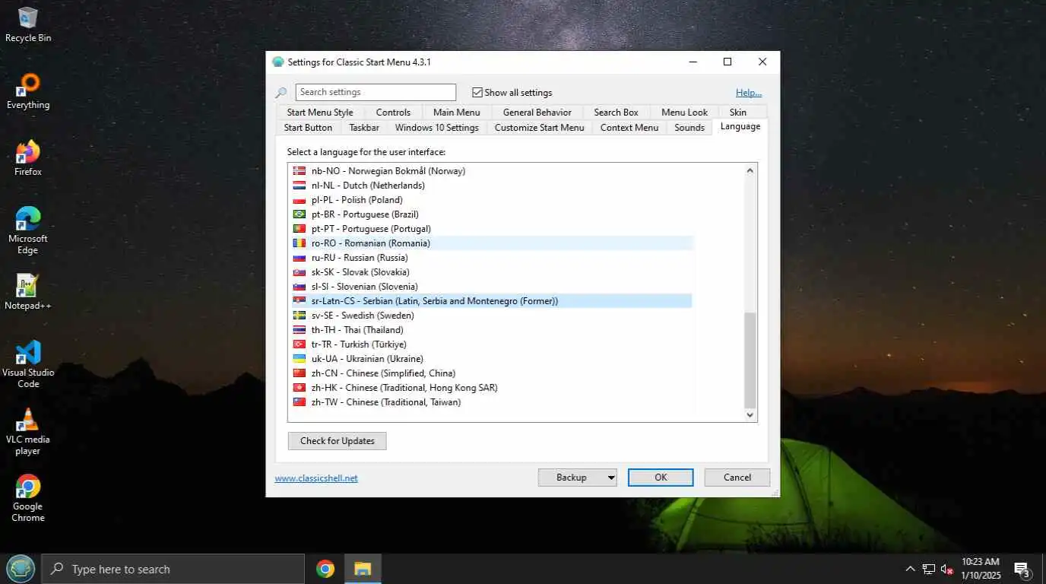Click the Romania flag icon for ro-RO
Image resolution: width=1046 pixels, height=584 pixels.
point(300,243)
